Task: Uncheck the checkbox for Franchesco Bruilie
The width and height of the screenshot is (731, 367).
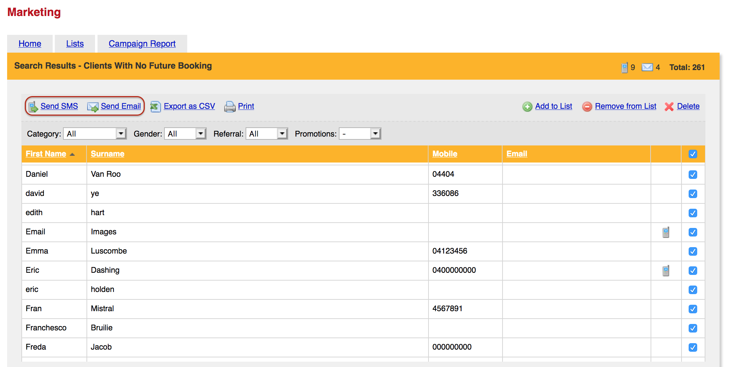Action: point(693,328)
